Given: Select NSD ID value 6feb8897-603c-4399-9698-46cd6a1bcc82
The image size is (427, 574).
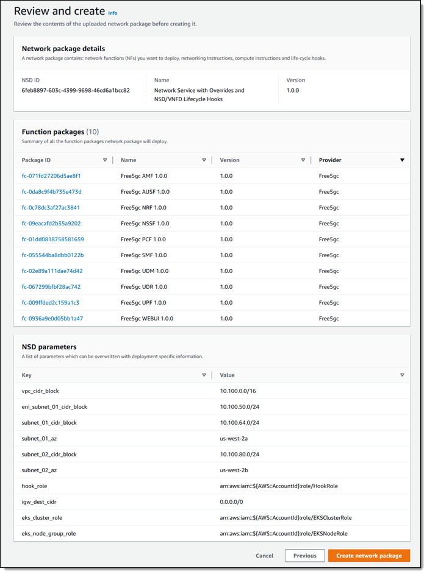Looking at the screenshot, I should click(x=76, y=90).
